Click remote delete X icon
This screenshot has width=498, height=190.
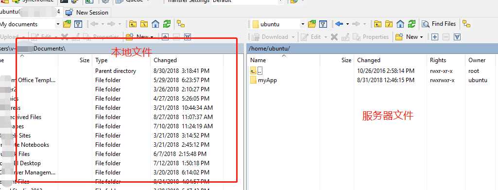coord(334,37)
